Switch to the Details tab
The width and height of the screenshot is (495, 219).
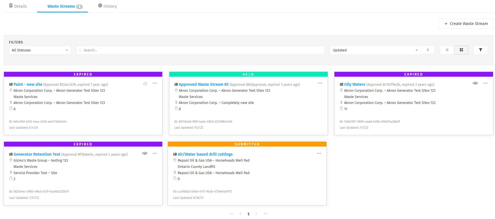point(18,6)
